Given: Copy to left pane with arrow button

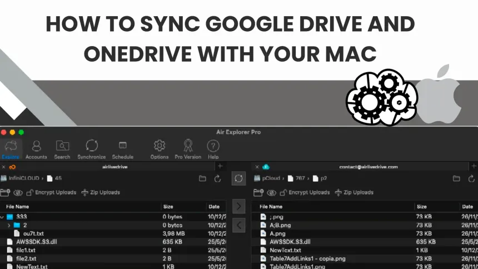Looking at the screenshot, I should click(x=238, y=226).
